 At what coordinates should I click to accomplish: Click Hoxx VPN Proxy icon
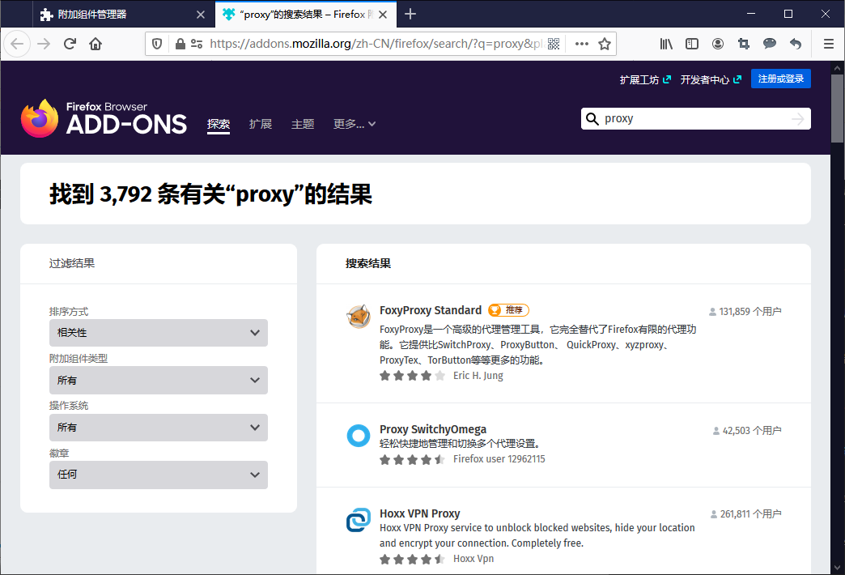click(x=359, y=519)
